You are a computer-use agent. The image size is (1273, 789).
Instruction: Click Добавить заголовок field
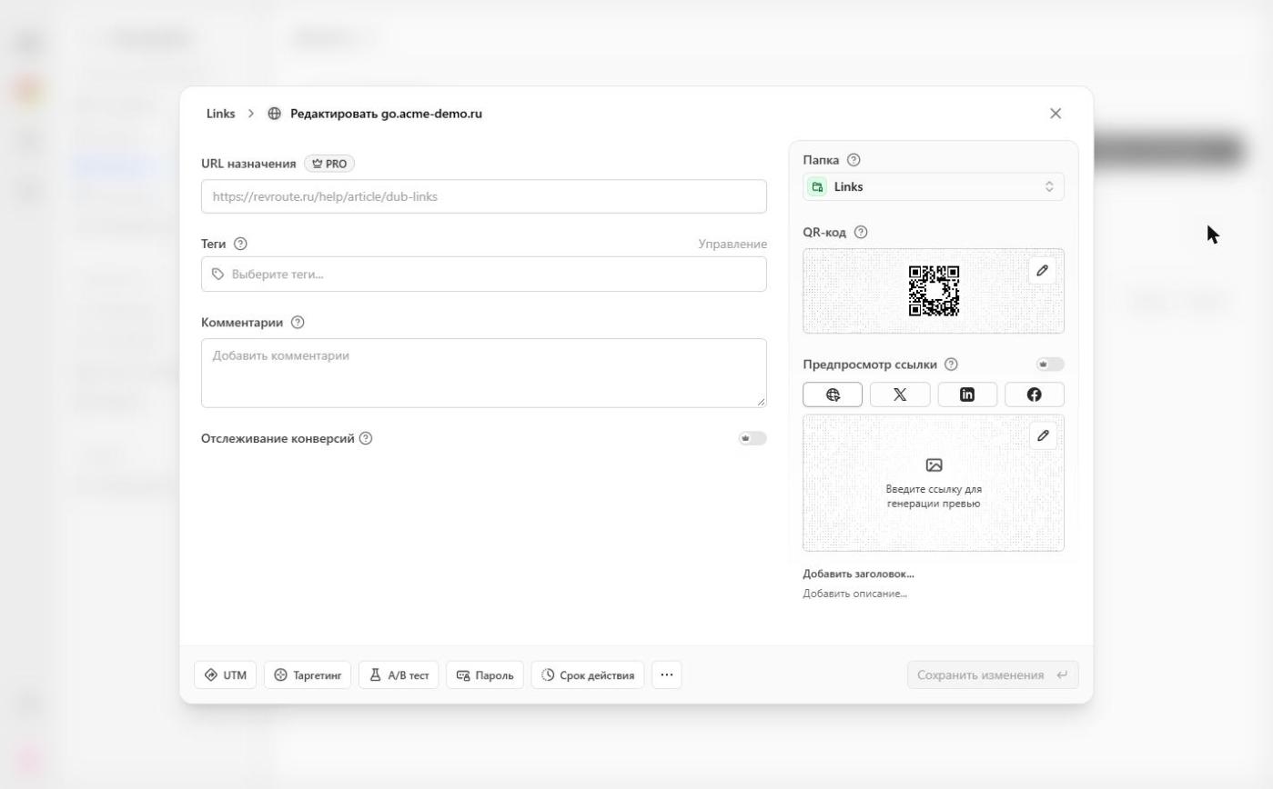pos(858,574)
